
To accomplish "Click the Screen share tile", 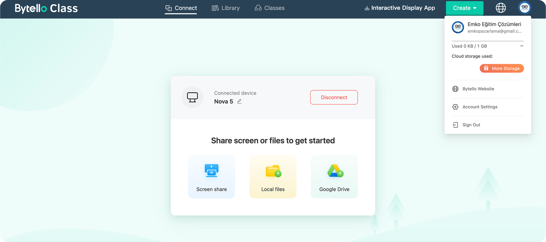I will 212,177.
